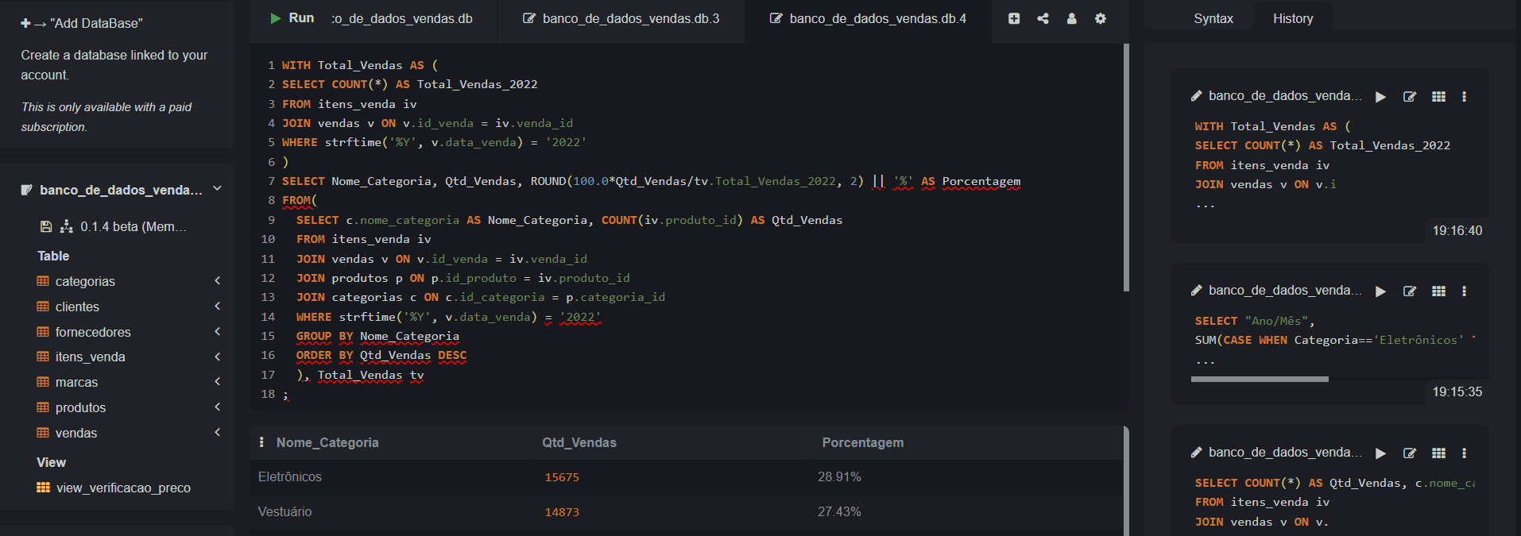Click the pencil icon of the 19:16:40 history entry
1521x536 pixels.
1196,96
